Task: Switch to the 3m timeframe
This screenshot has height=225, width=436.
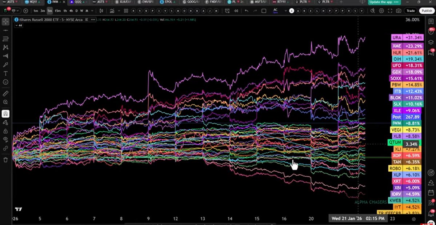Action: [43, 11]
